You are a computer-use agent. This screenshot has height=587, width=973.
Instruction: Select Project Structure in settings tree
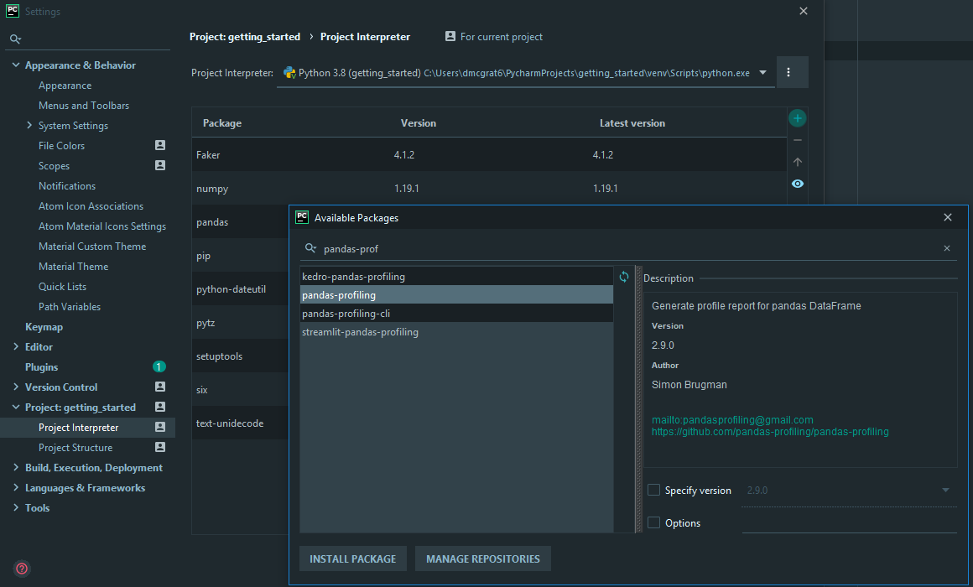[x=75, y=448]
